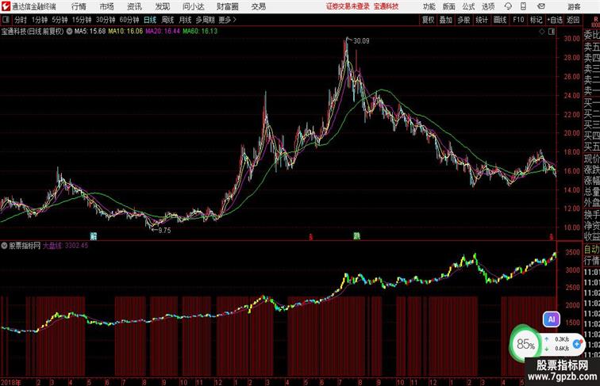This screenshot has height=386, width=600.
Task: Click the 复权 toolbar button
Action: tap(429, 20)
